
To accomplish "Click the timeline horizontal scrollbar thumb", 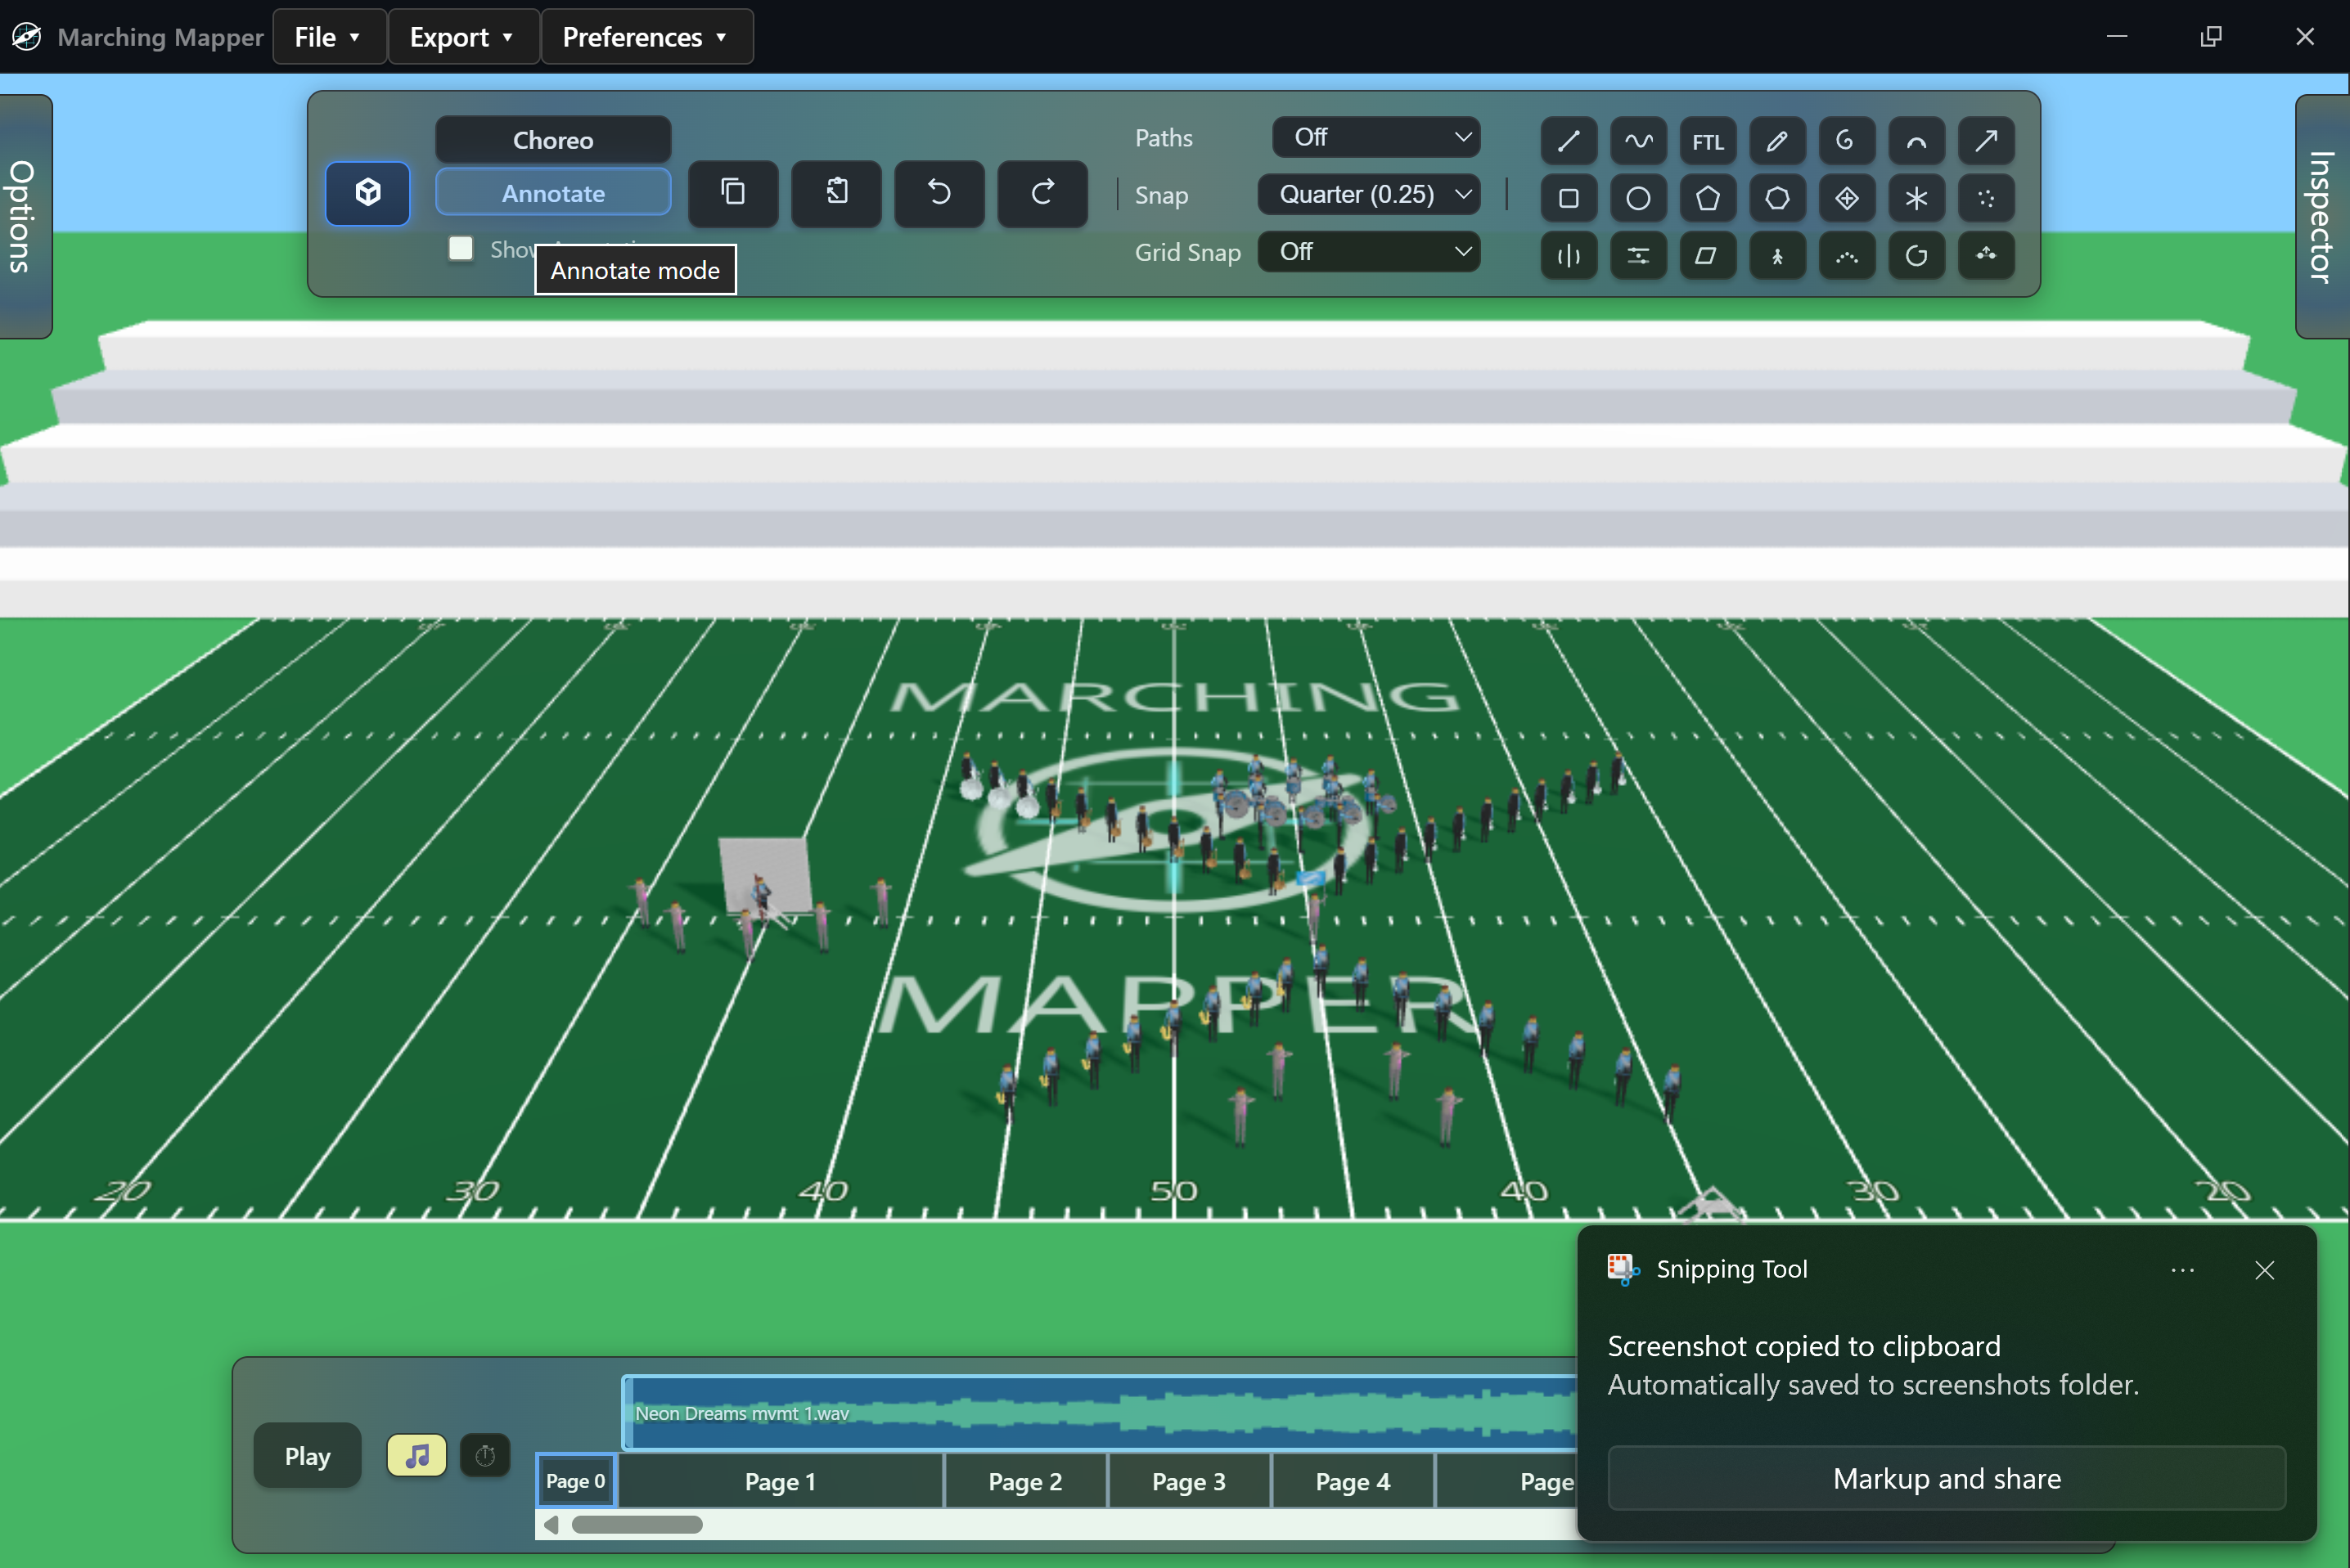I will (637, 1525).
